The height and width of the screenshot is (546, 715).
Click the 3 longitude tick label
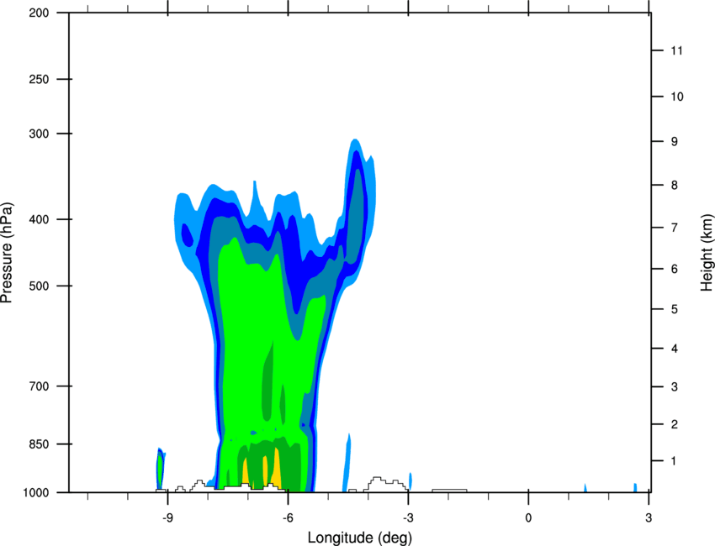coord(649,518)
